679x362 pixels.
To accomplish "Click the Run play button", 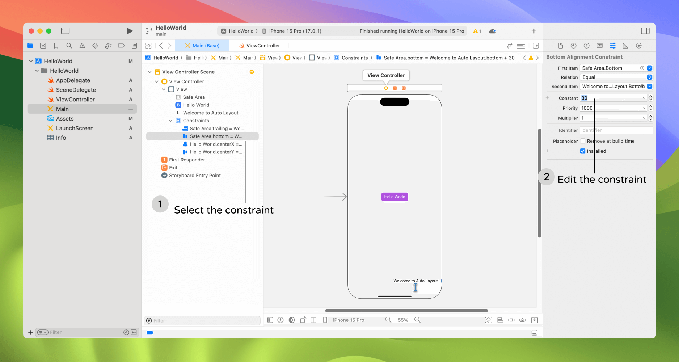I will tap(130, 31).
